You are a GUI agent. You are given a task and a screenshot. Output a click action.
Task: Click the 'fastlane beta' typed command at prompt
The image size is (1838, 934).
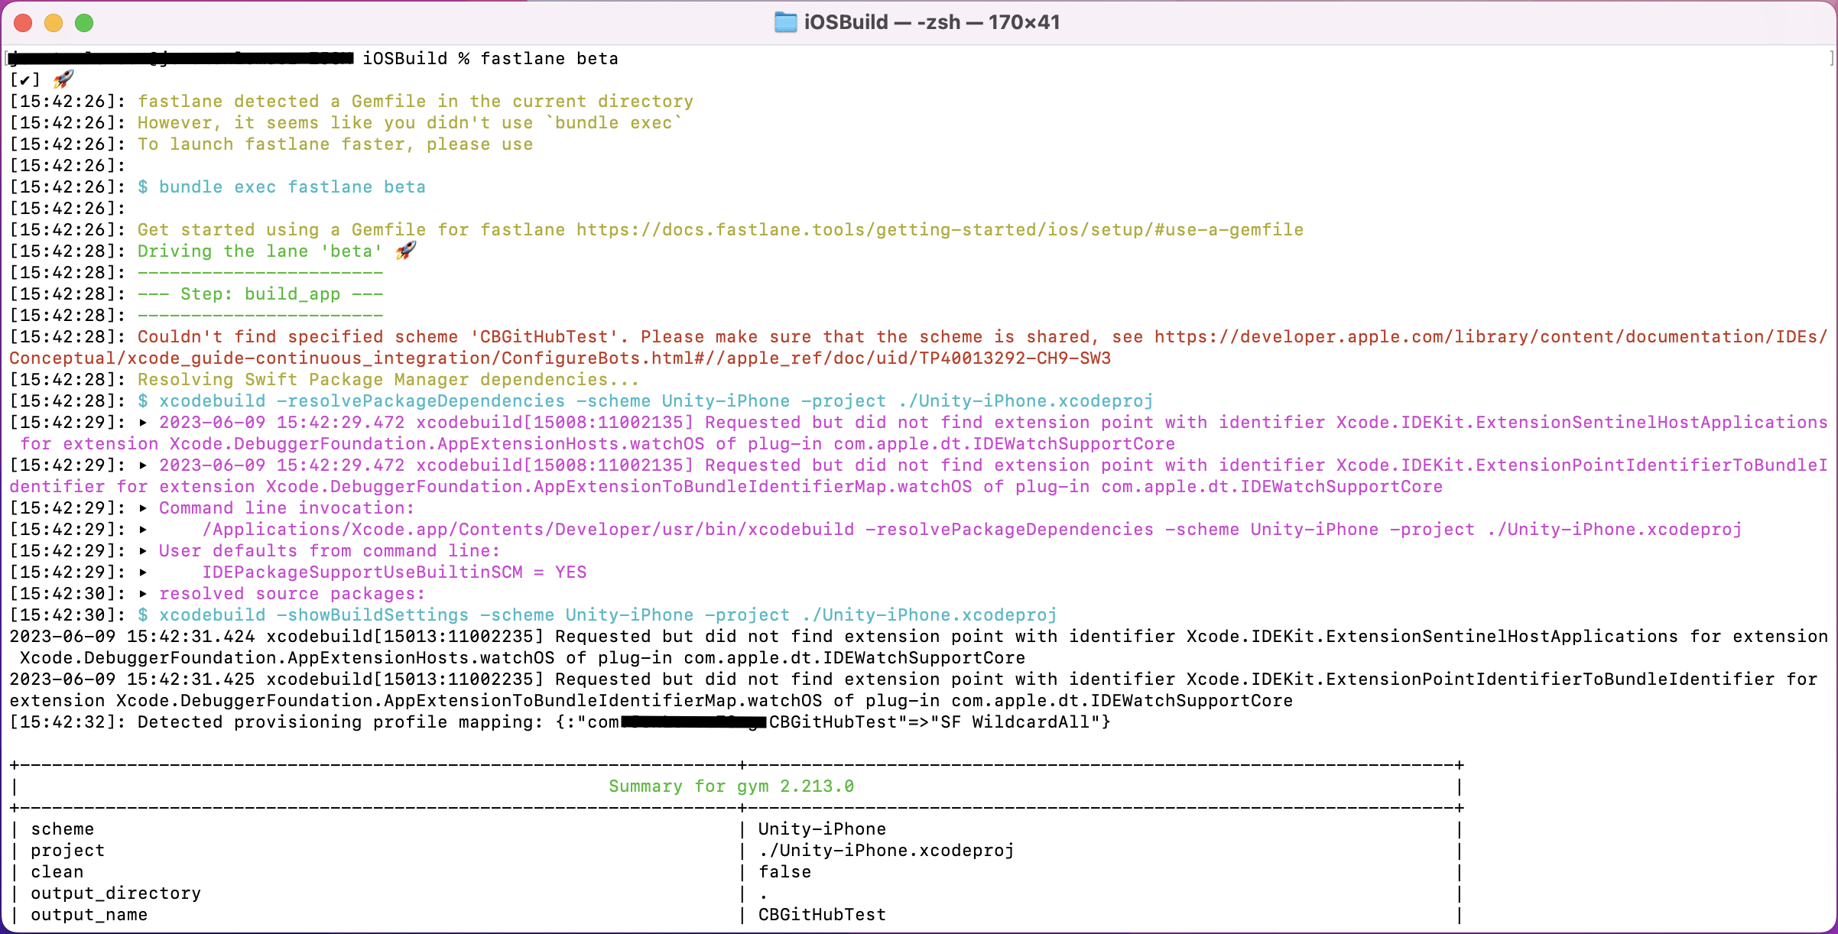549,59
